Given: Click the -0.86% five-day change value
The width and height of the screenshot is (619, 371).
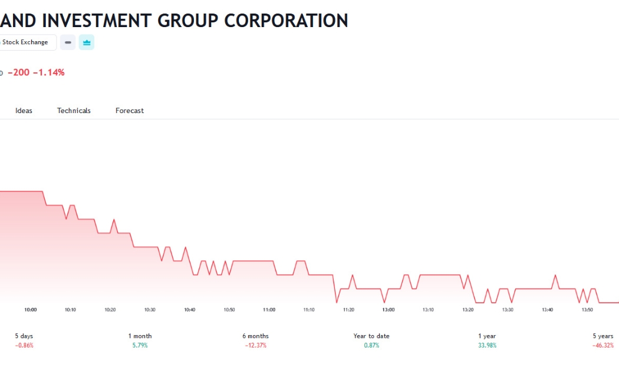Looking at the screenshot, I should 24,345.
